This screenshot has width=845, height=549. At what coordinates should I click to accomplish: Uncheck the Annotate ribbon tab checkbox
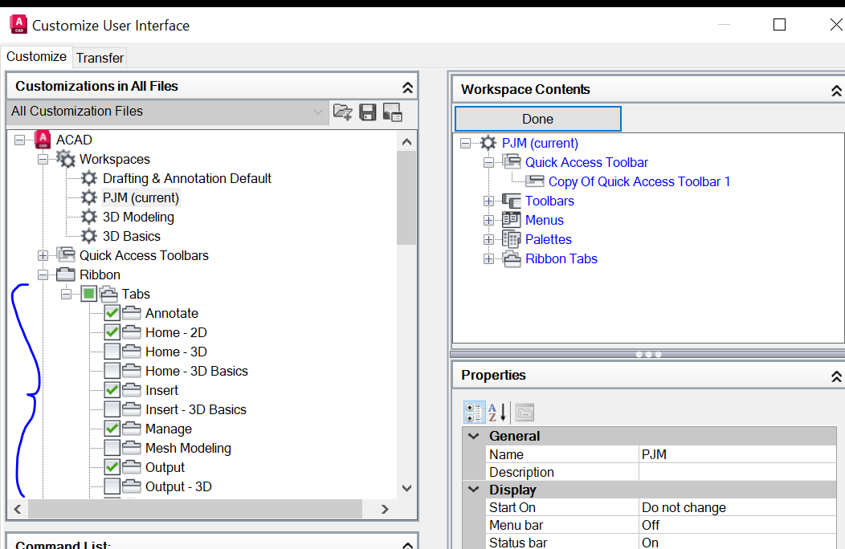pos(112,313)
